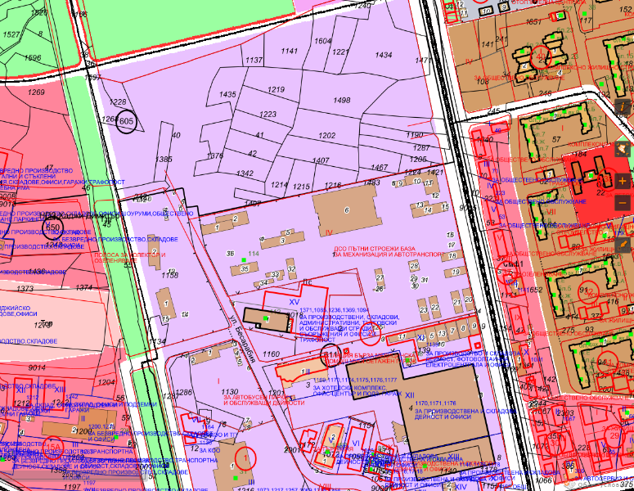Select parcel 1219
634x491 pixels.
click(x=276, y=89)
